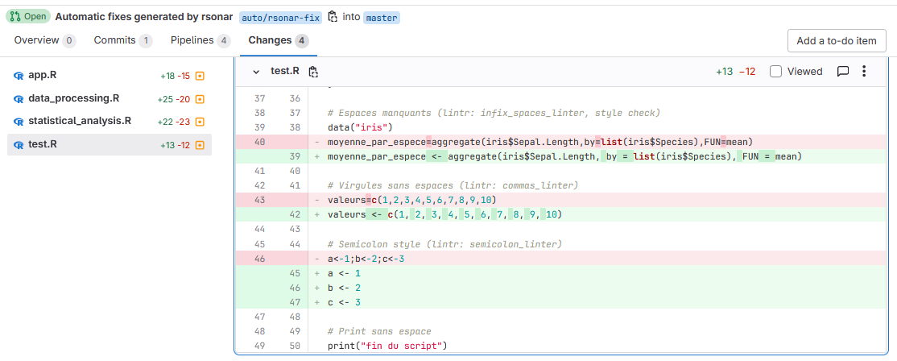The width and height of the screenshot is (897, 361).
Task: Click new line number 46 on 'b <- 2'
Action: [296, 287]
